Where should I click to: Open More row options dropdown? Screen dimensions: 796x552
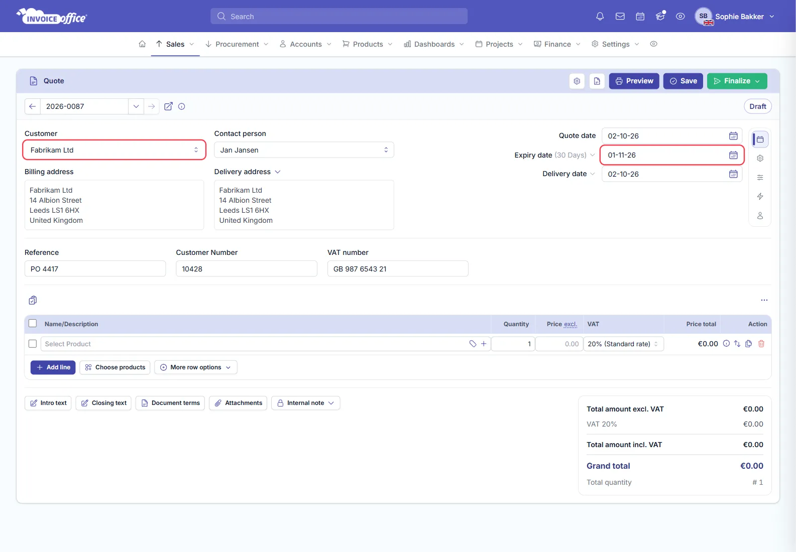point(196,367)
